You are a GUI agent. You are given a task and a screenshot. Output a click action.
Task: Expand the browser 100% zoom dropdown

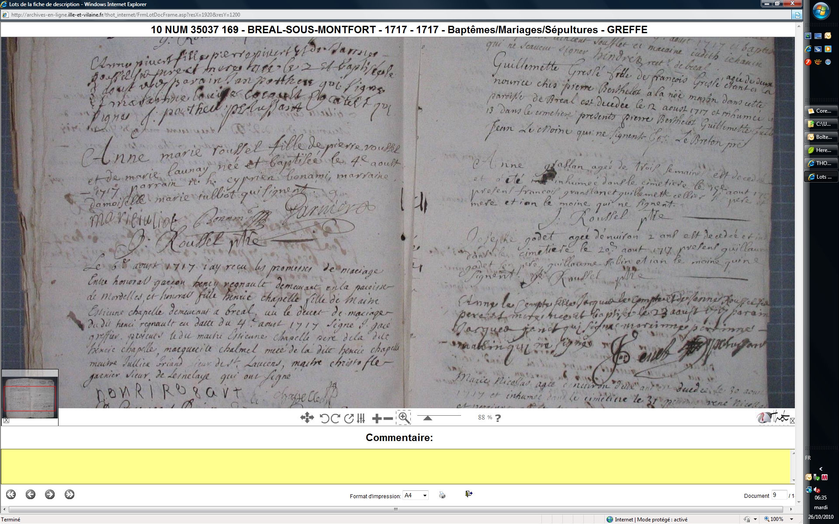[791, 519]
